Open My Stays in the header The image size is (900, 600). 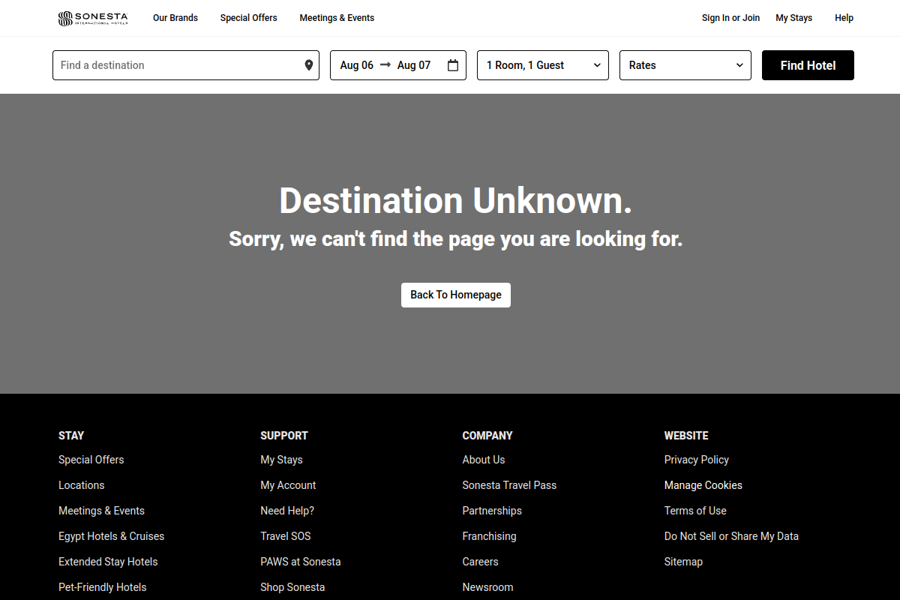coord(793,18)
